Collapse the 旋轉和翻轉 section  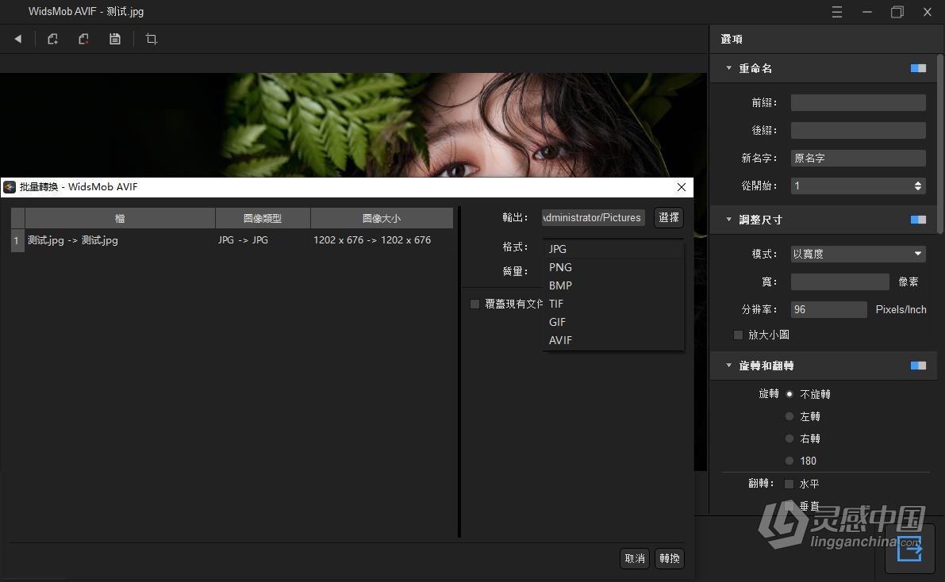tap(728, 366)
